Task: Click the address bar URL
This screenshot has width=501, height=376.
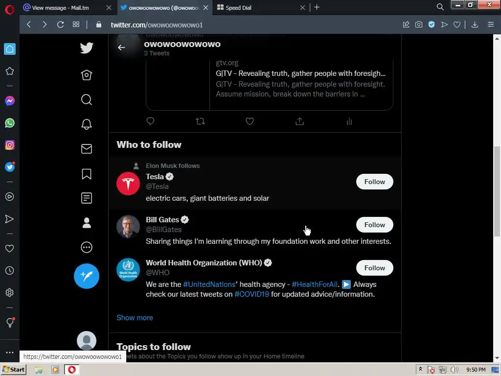Action: pyautogui.click(x=157, y=25)
